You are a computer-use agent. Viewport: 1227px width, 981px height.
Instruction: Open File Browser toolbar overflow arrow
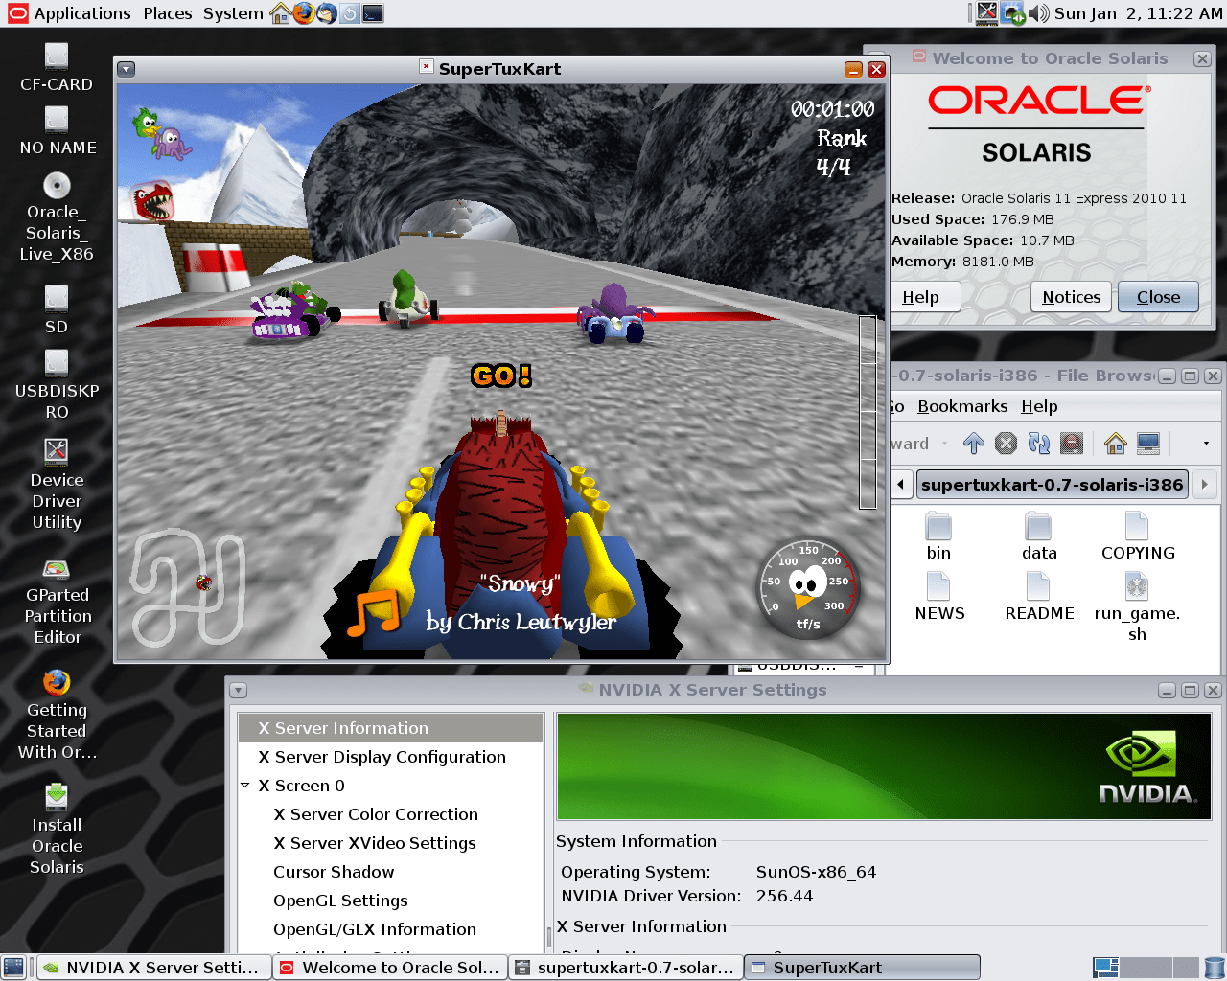pos(1206,443)
